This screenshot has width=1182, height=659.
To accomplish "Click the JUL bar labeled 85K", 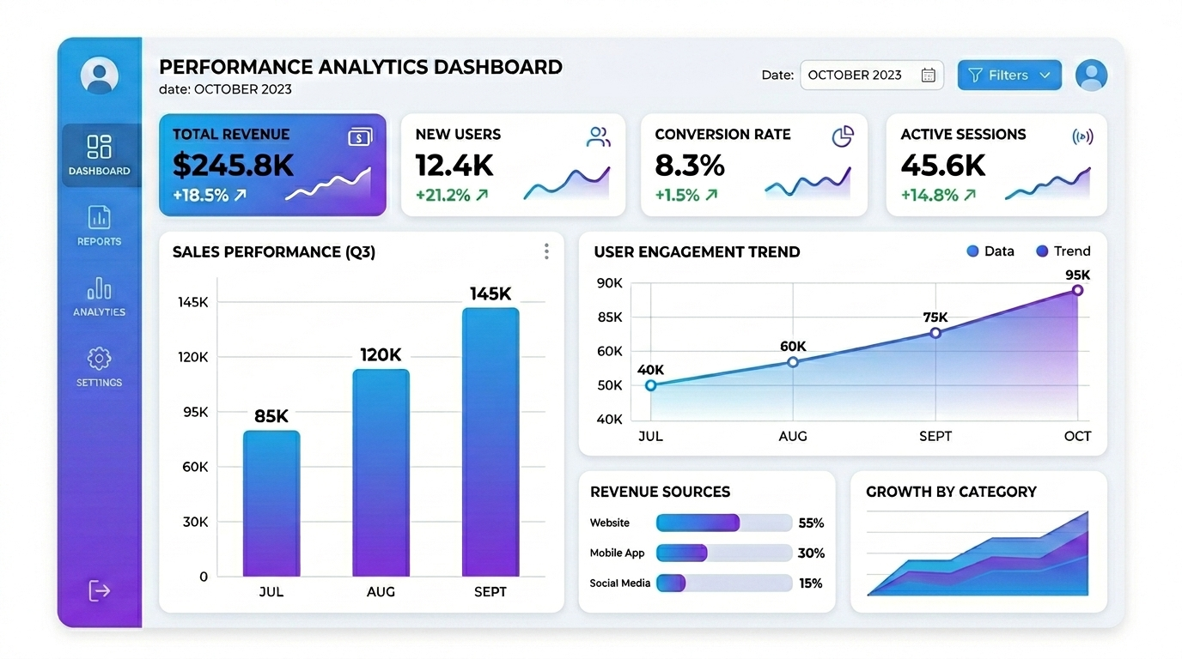I will tap(271, 504).
